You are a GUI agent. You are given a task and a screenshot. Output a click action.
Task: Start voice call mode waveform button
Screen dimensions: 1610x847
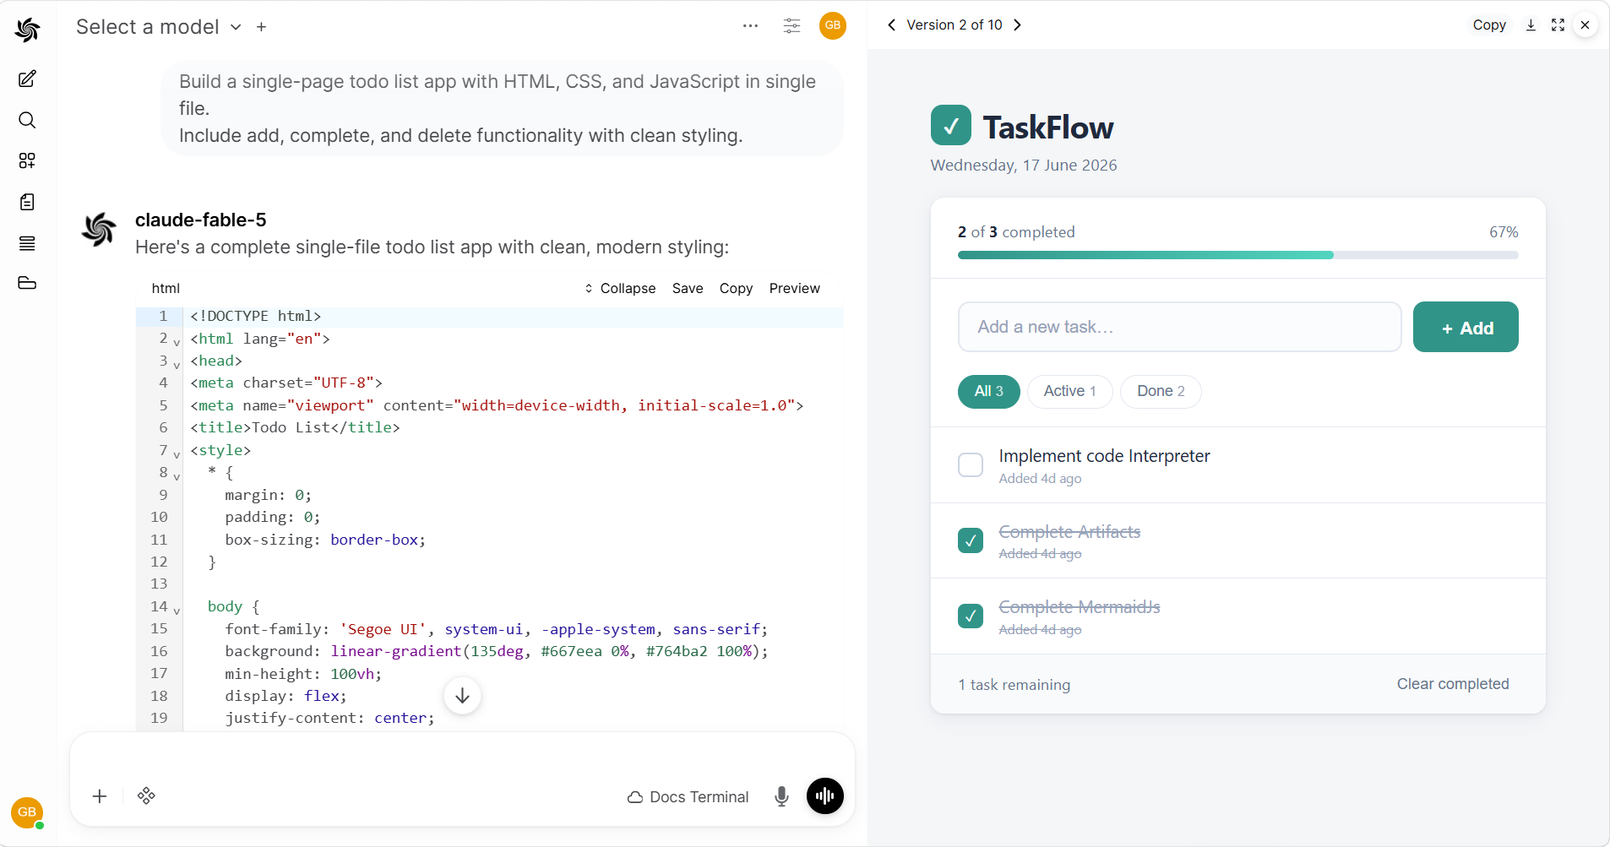tap(825, 796)
